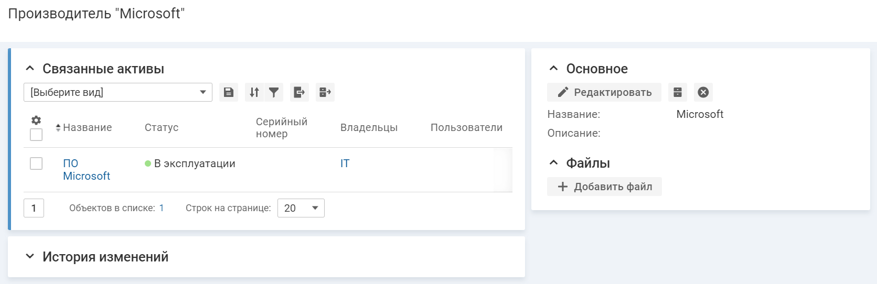Click the Добавить файл button
This screenshot has width=877, height=284.
click(604, 187)
